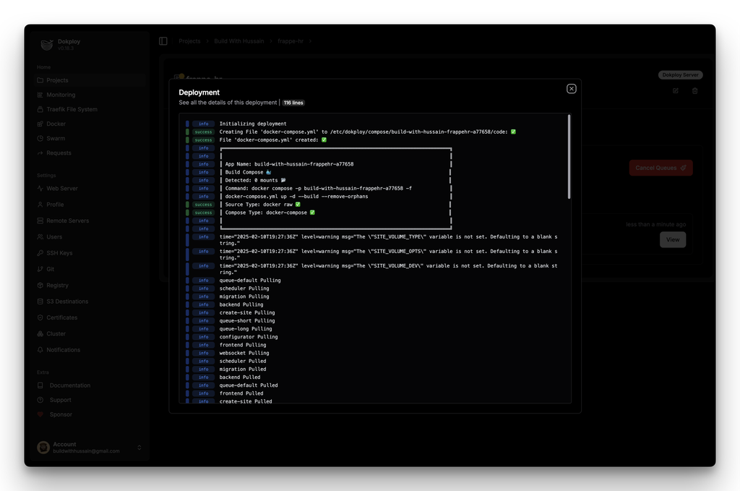
Task: Click the Projects breadcrumb
Action: [x=189, y=41]
